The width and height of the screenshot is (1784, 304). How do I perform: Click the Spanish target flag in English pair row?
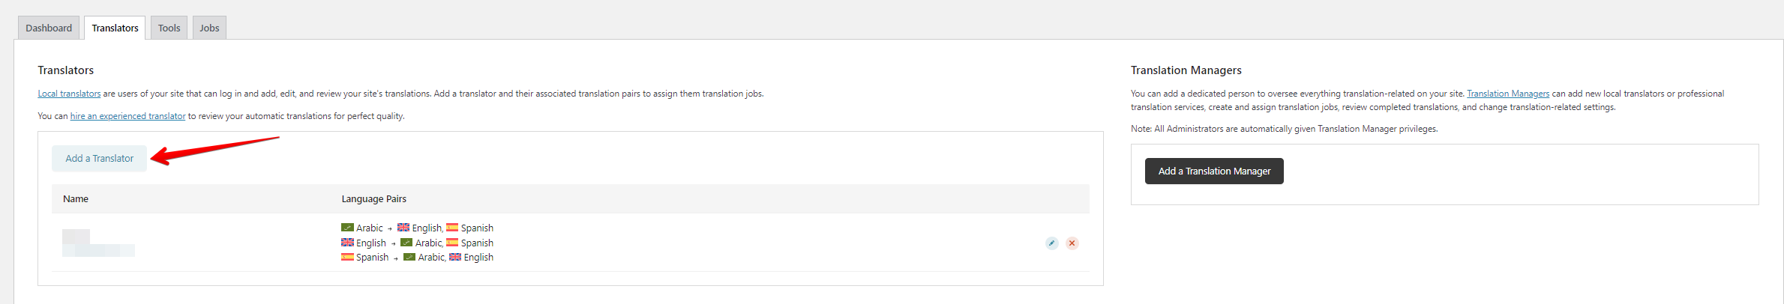tap(452, 243)
